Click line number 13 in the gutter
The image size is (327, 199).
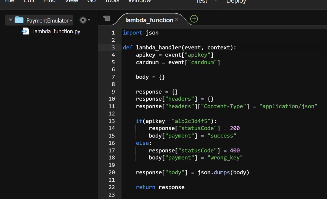click(112, 121)
